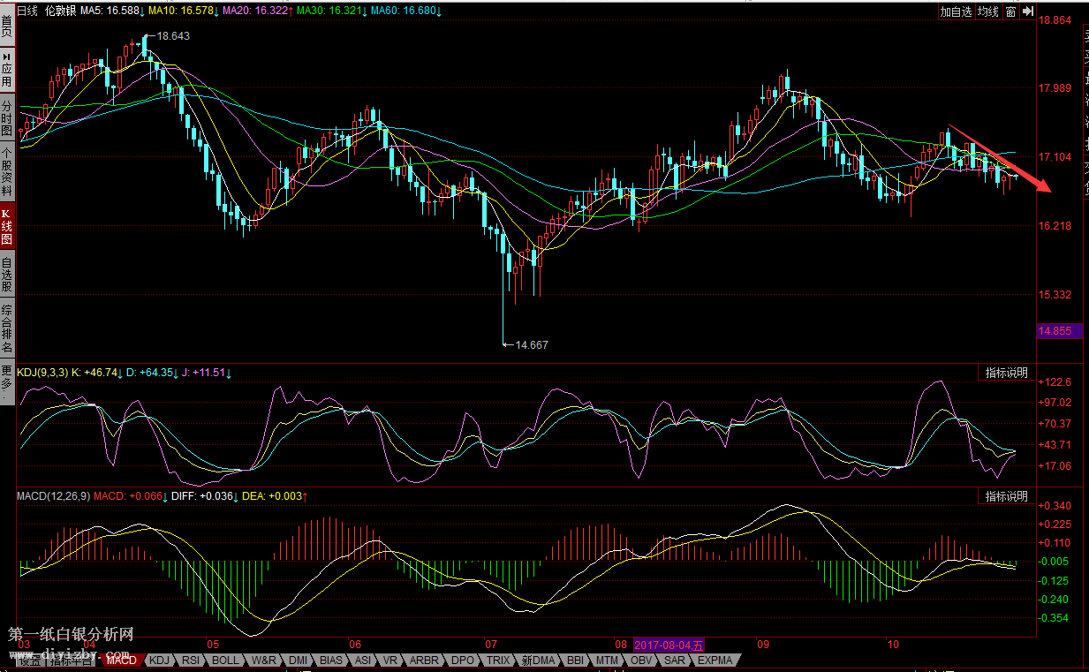Open KDJ 指标说明 indicator description
This screenshot has height=672, width=1089.
point(1006,373)
